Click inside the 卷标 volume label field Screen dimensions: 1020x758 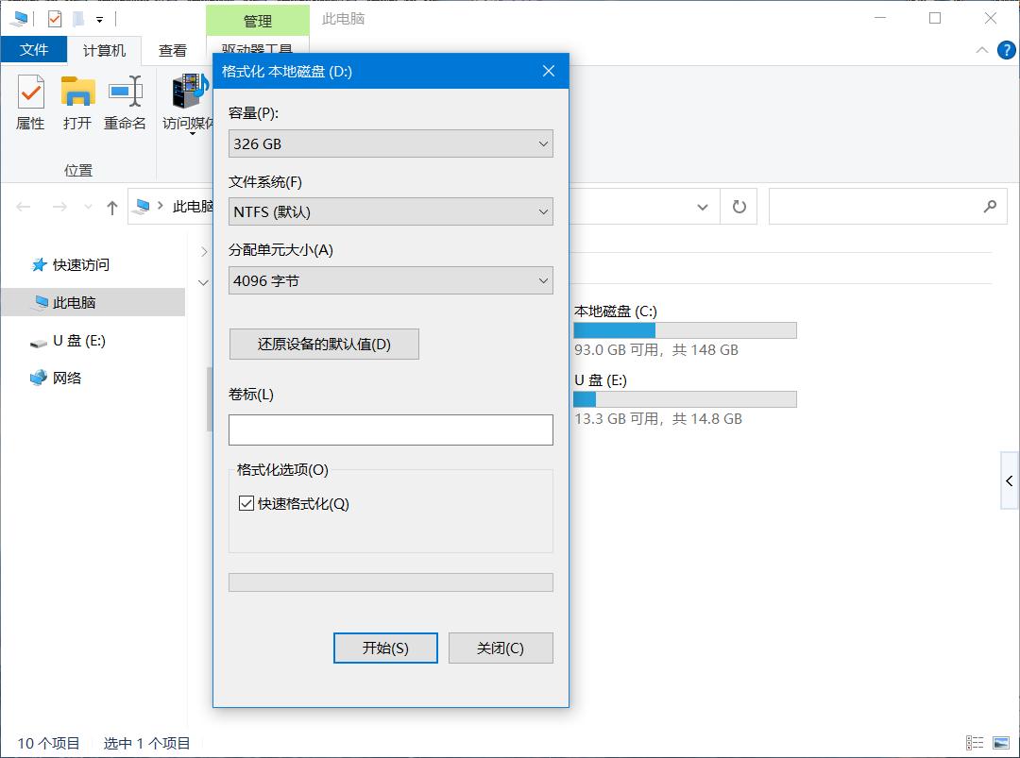coord(390,430)
